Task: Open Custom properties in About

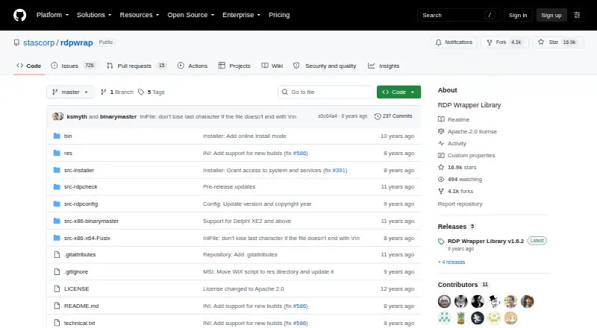Action: click(x=467, y=155)
